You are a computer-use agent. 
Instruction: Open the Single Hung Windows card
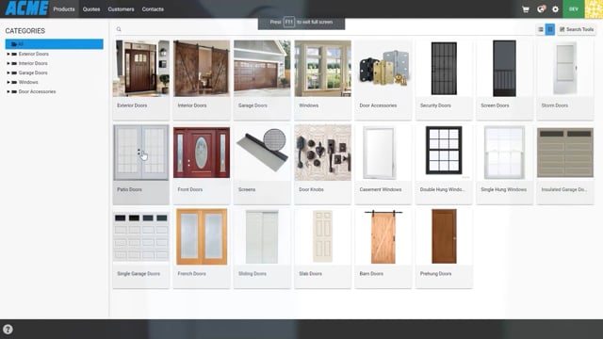pos(505,164)
